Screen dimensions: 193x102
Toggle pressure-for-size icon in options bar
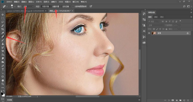tap(91, 6)
